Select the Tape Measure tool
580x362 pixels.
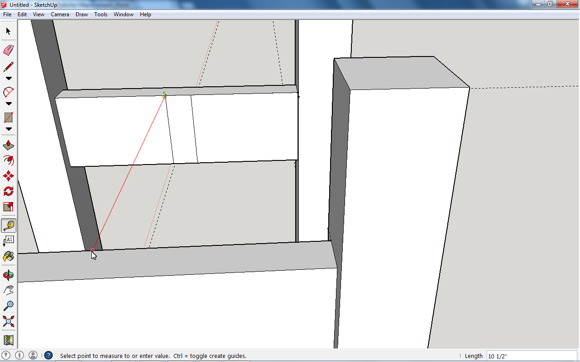(8, 225)
